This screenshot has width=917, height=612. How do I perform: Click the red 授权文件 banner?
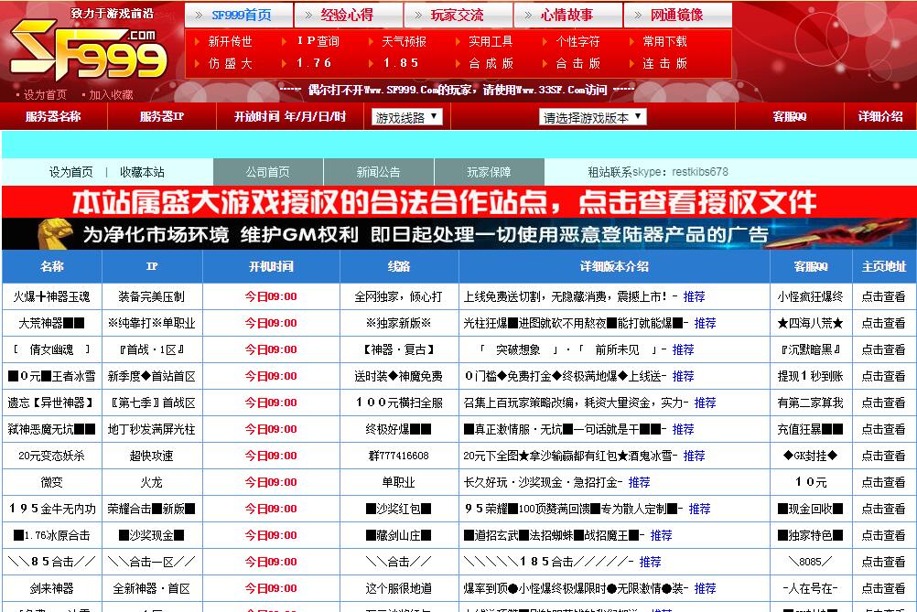(459, 201)
